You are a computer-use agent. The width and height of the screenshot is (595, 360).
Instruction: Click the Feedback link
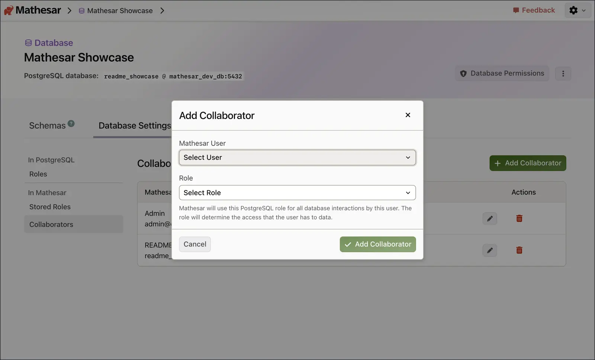coord(534,10)
